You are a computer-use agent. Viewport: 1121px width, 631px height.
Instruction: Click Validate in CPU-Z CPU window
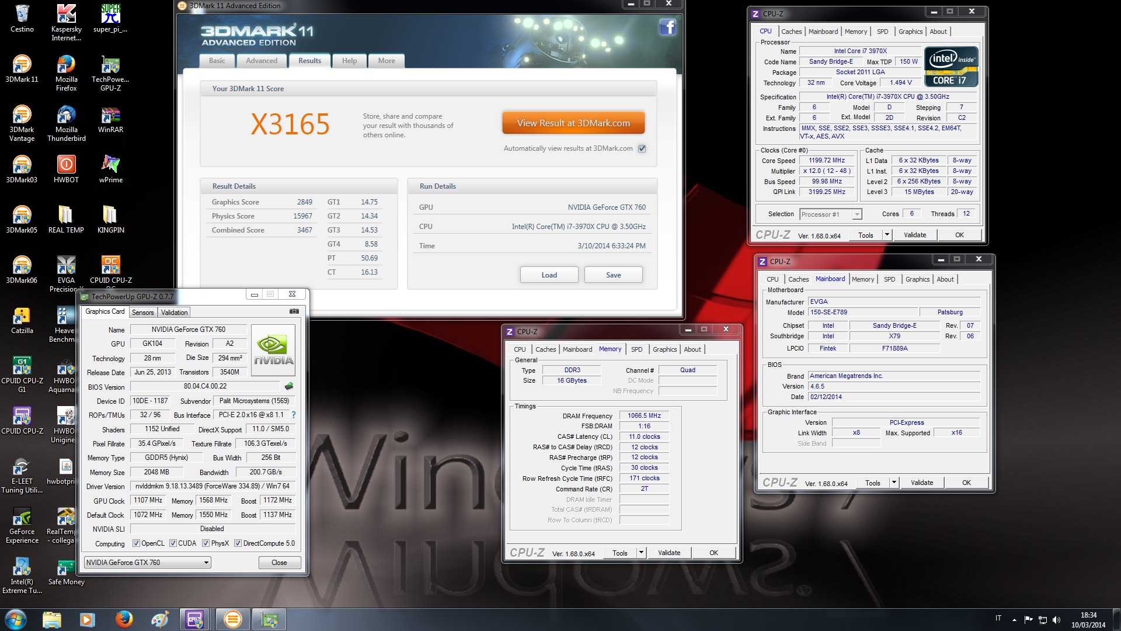point(915,235)
